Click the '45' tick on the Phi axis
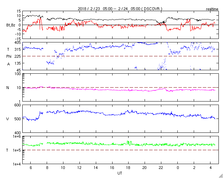 pyautogui.click(x=18, y=70)
